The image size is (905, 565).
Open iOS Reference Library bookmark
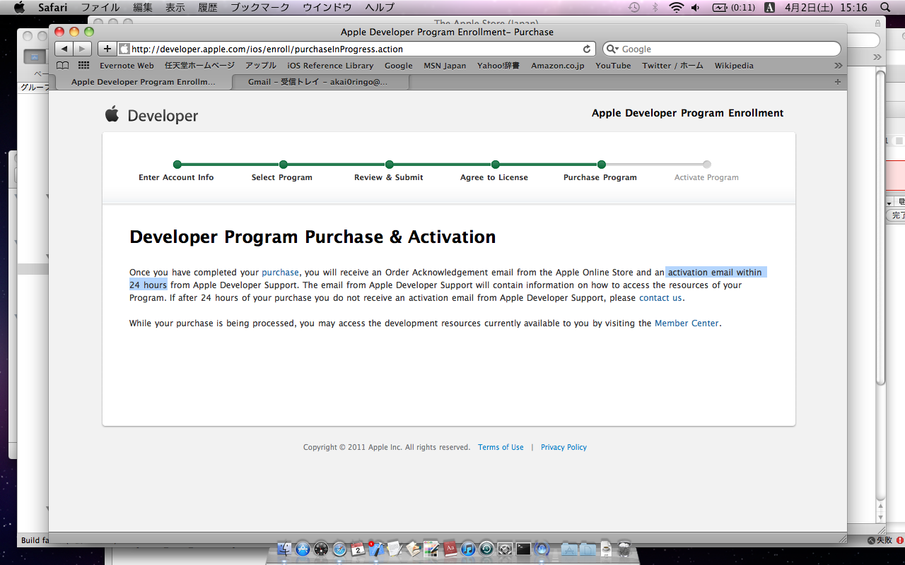pyautogui.click(x=330, y=66)
